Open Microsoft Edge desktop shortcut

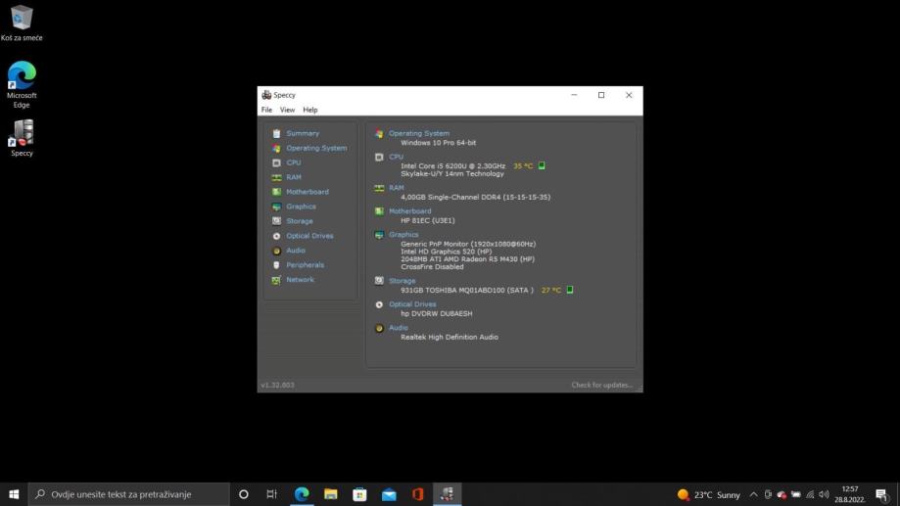point(22,84)
